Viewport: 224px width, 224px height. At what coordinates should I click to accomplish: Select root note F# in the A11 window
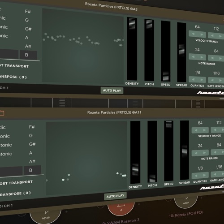[32, 127]
